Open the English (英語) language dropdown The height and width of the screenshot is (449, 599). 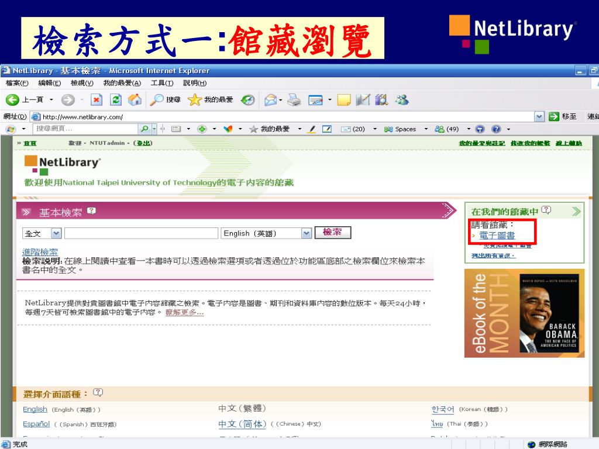tap(307, 233)
